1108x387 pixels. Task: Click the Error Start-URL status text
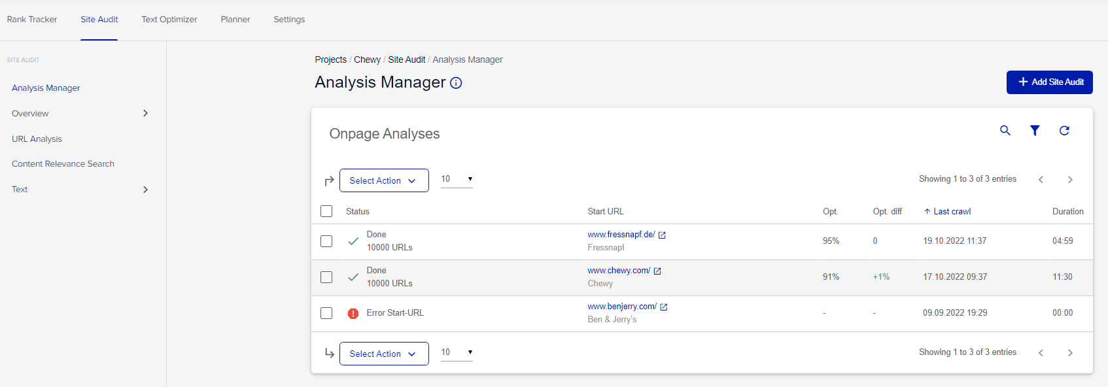click(395, 313)
